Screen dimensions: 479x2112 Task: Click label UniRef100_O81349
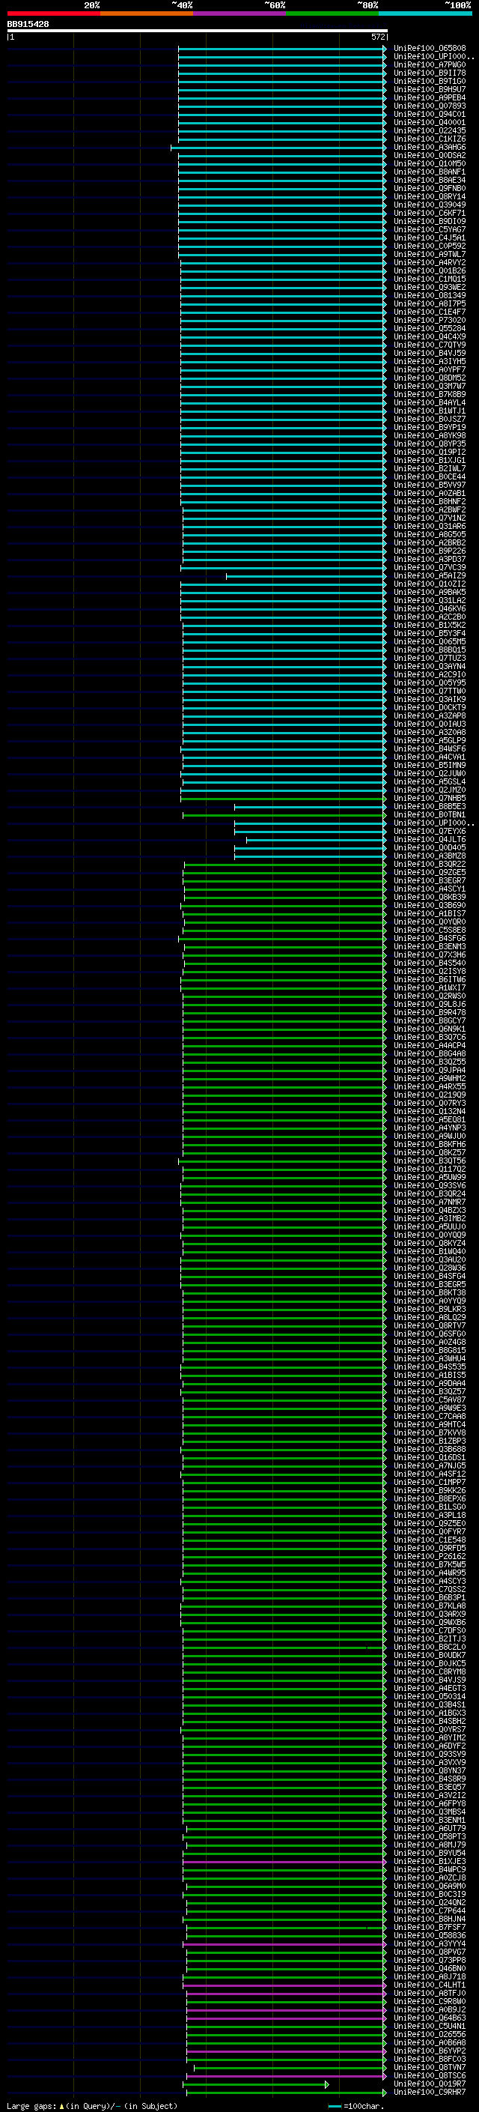click(429, 296)
